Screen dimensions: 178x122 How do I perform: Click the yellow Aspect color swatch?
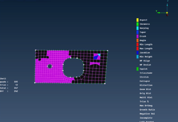pos(138,20)
